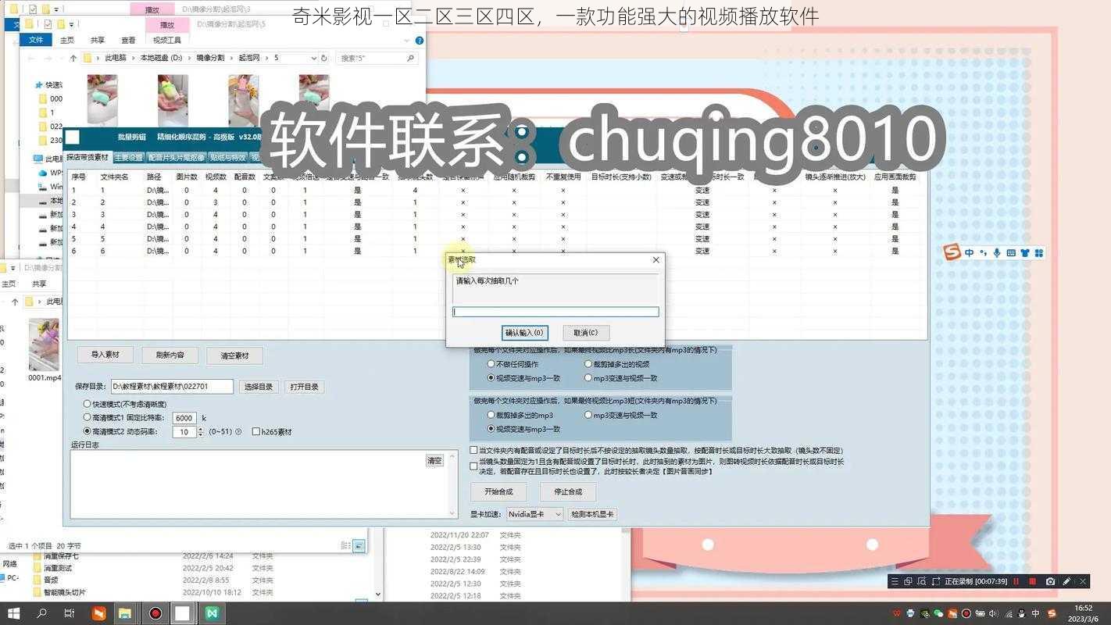Image resolution: width=1111 pixels, height=625 pixels.
Task: Pause the screen recording
Action: tap(1016, 581)
